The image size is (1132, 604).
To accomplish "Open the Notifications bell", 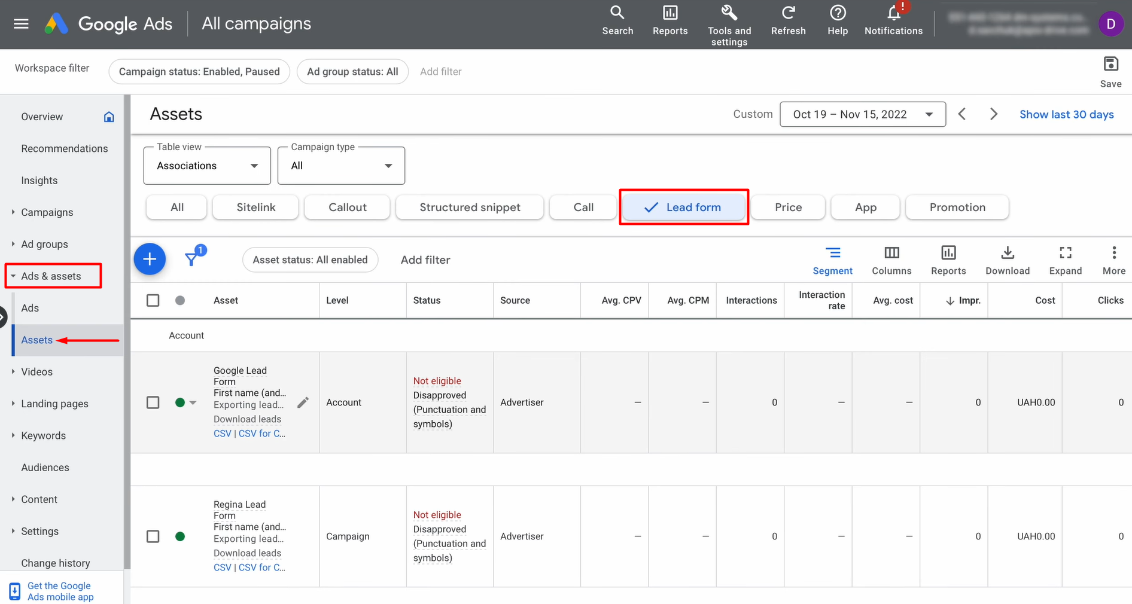I will click(893, 13).
